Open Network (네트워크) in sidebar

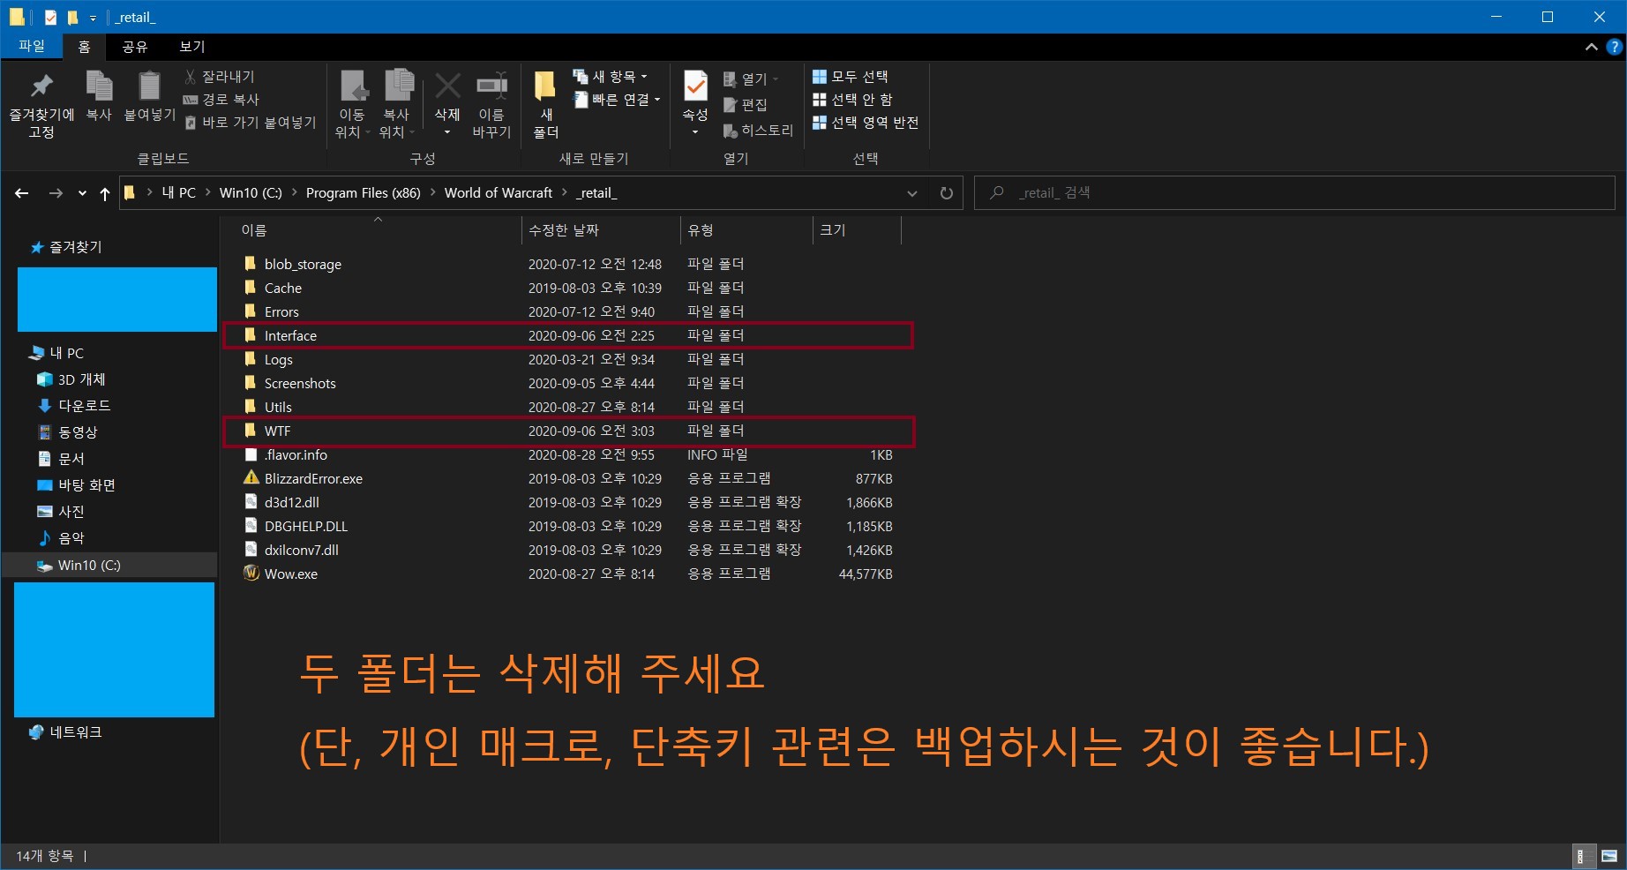(x=66, y=732)
